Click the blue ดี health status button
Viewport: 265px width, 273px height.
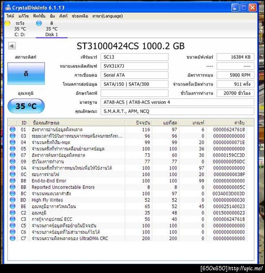(26, 74)
